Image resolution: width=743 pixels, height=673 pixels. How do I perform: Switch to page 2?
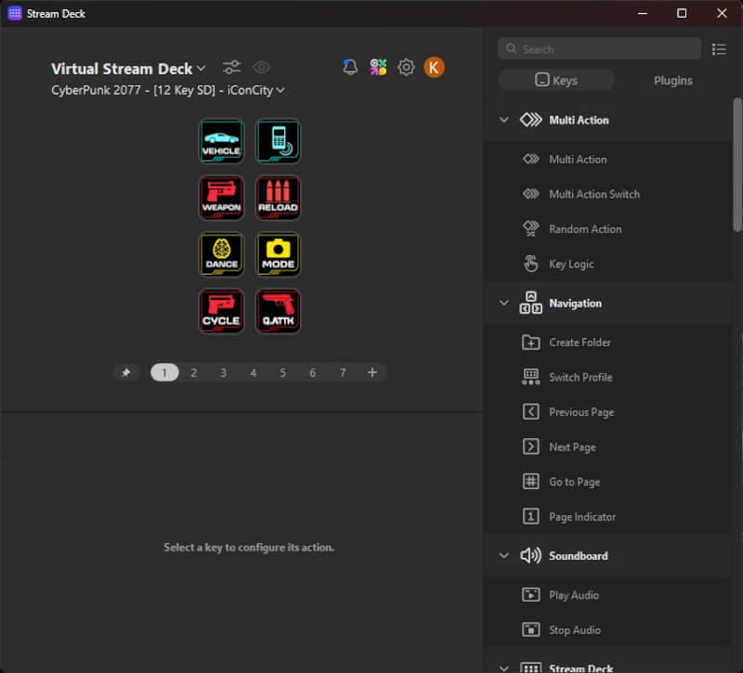click(x=194, y=373)
